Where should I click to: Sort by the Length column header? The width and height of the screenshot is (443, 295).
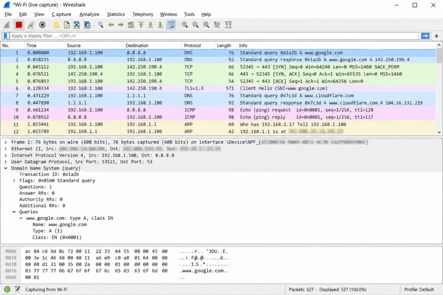[x=226, y=45]
